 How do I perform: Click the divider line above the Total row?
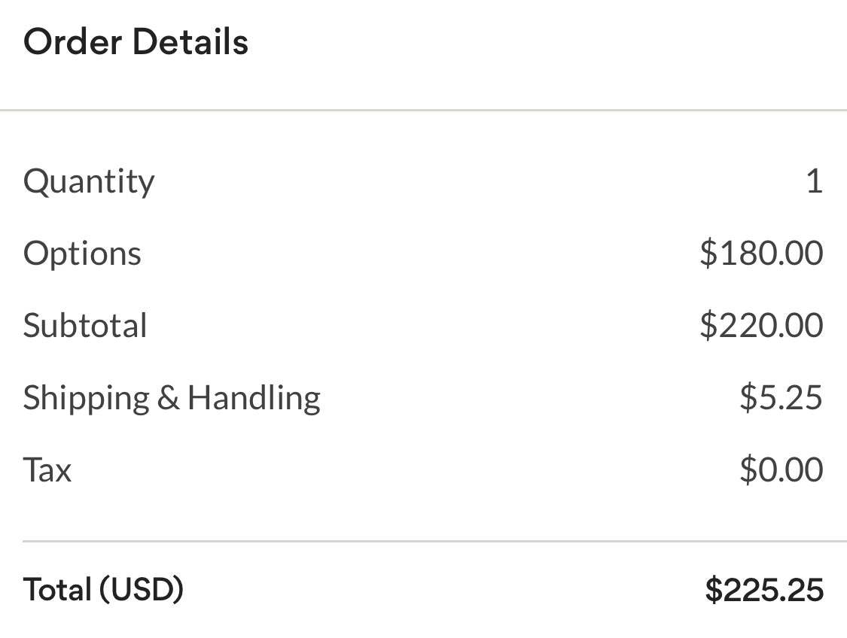pos(434,541)
